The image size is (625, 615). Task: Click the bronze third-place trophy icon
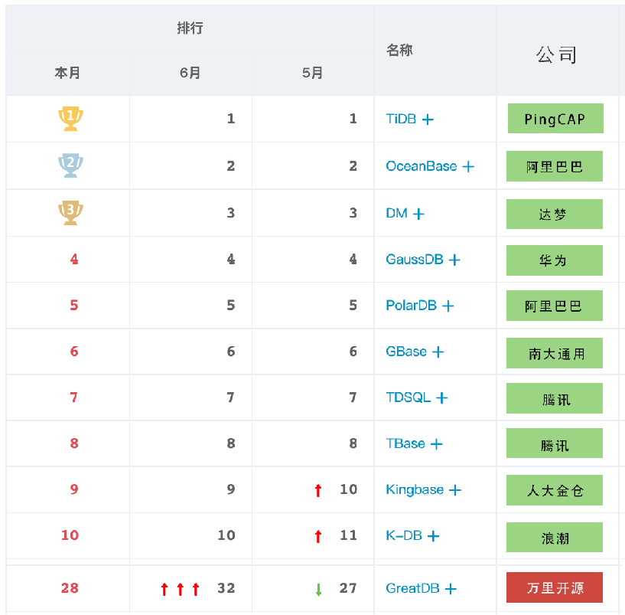click(70, 213)
